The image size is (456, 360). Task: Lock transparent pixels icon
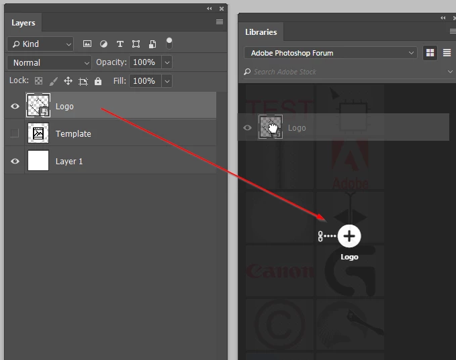(x=38, y=81)
